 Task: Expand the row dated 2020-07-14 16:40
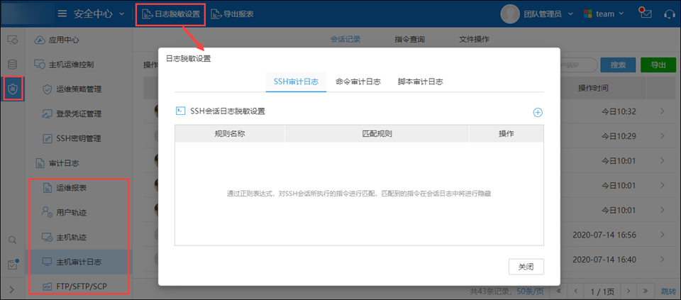click(x=663, y=260)
